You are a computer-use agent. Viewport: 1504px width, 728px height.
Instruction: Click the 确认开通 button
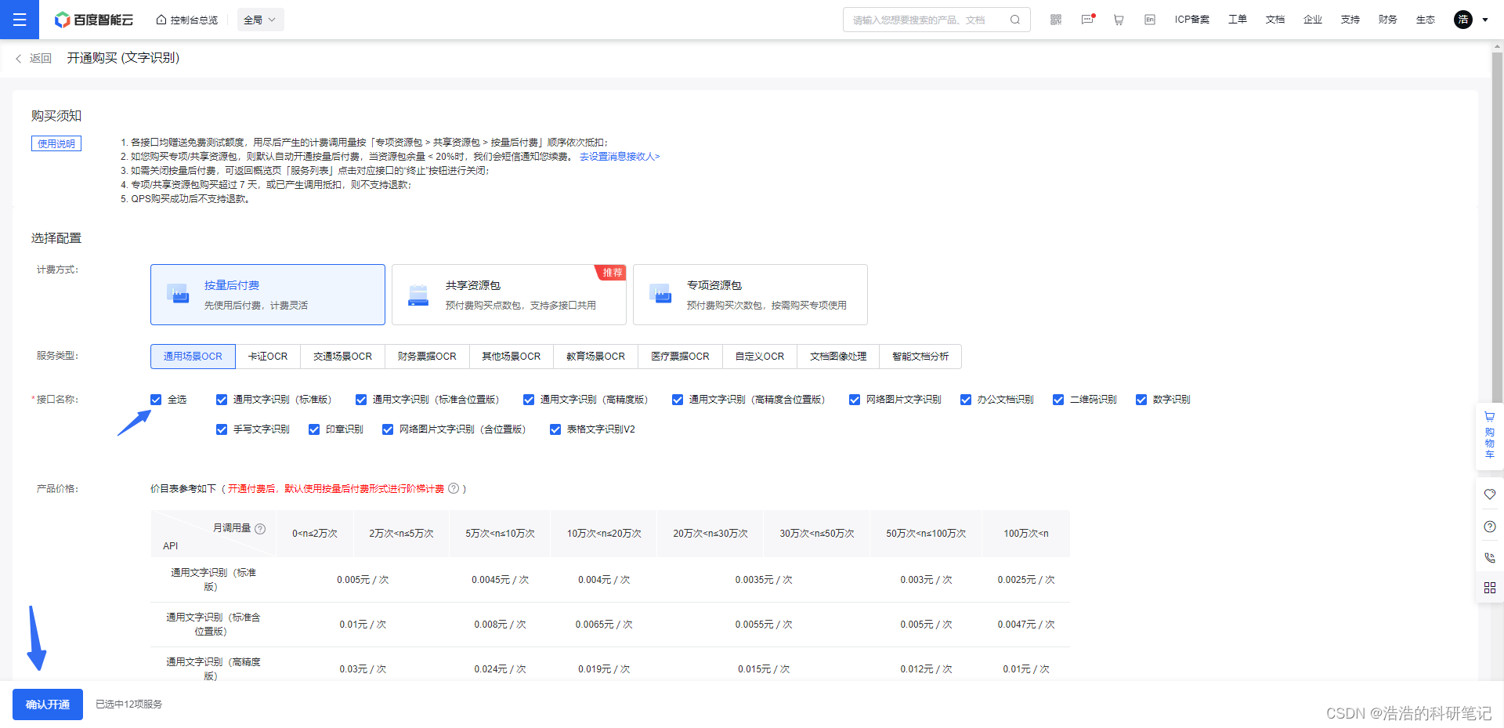click(48, 704)
